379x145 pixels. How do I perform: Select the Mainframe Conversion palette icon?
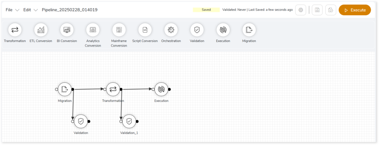point(119,30)
